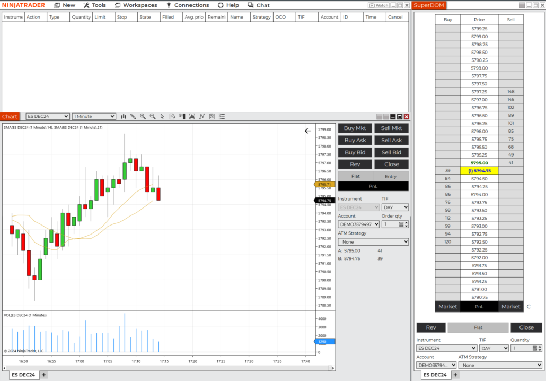This screenshot has height=381, width=546.
Task: Select the Zoom In tool on the chart toolbar
Action: 143,116
